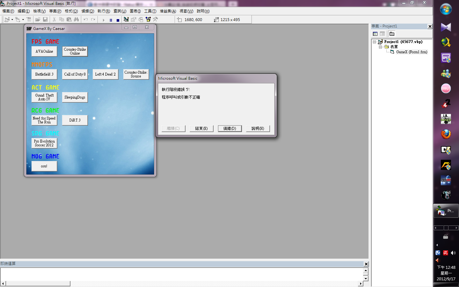
Task: Click the Paste clipboard icon in toolbar
Action: [69, 20]
